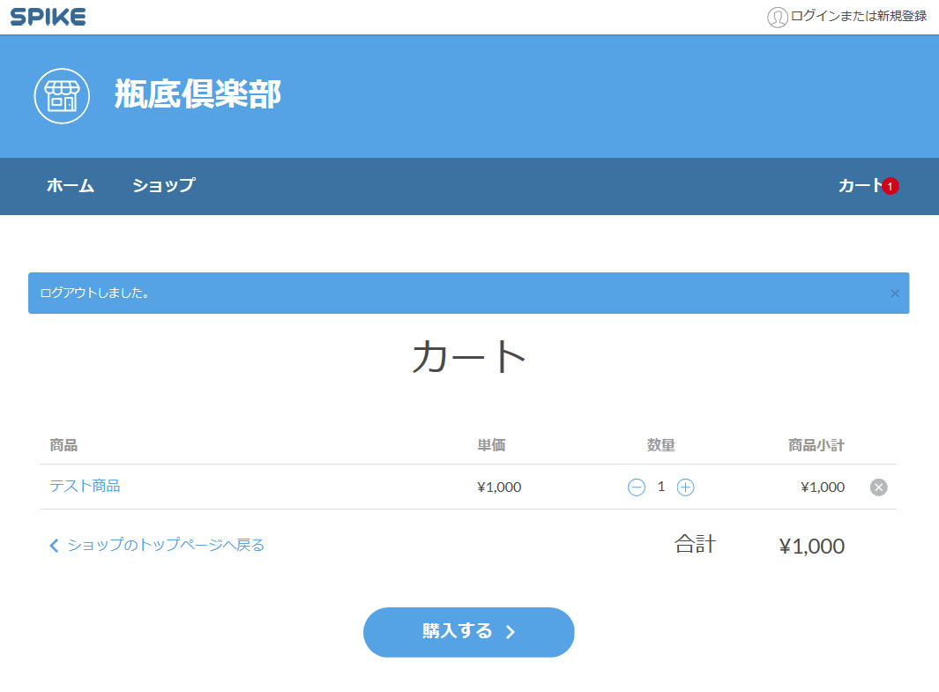The width and height of the screenshot is (939, 692).
Task: Open the ショップ menu item
Action: coord(163,186)
